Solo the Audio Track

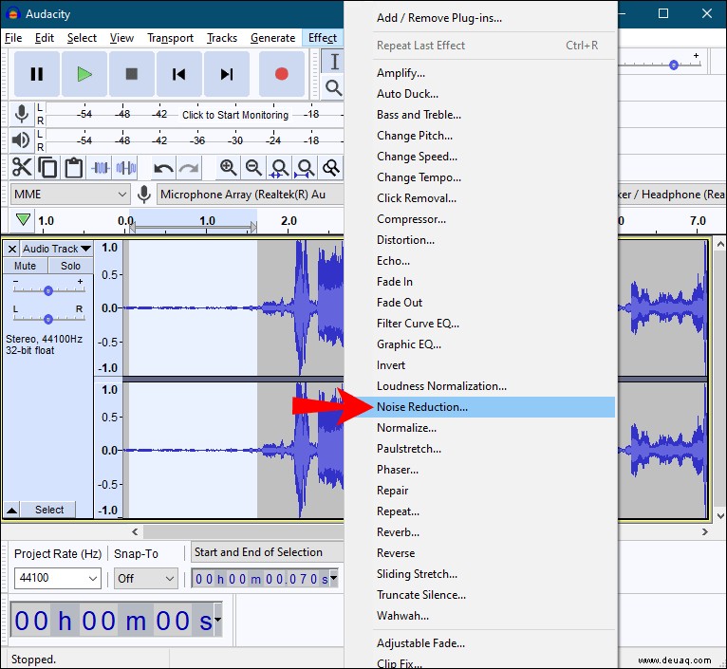coord(70,266)
